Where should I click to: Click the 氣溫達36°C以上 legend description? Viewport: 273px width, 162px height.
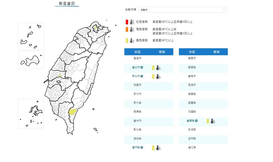point(163,40)
